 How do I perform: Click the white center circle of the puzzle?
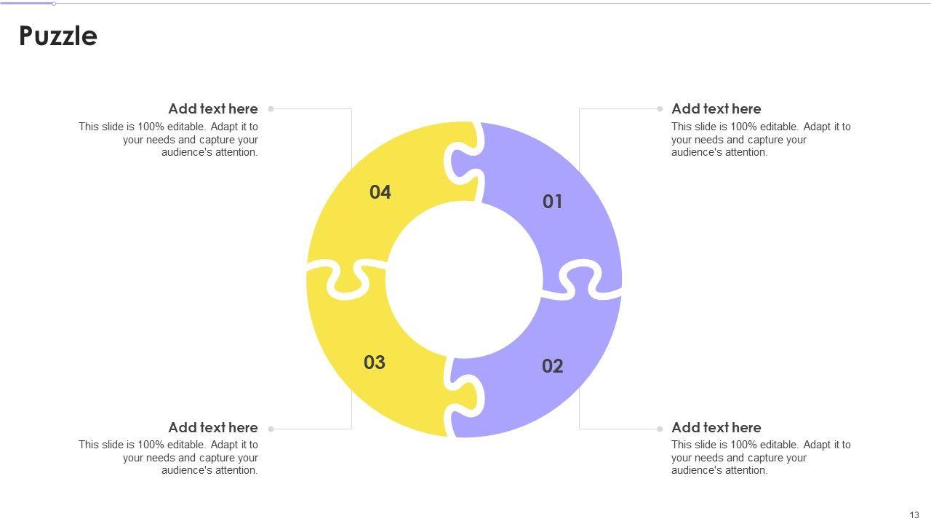pyautogui.click(x=464, y=280)
